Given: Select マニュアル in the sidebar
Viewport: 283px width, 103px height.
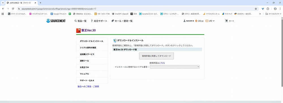Looking at the screenshot, I should point(92,74).
